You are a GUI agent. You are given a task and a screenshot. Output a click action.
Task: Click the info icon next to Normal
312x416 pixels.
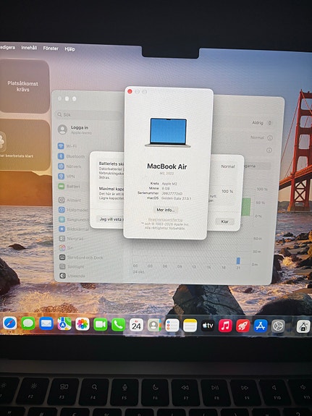270,137
